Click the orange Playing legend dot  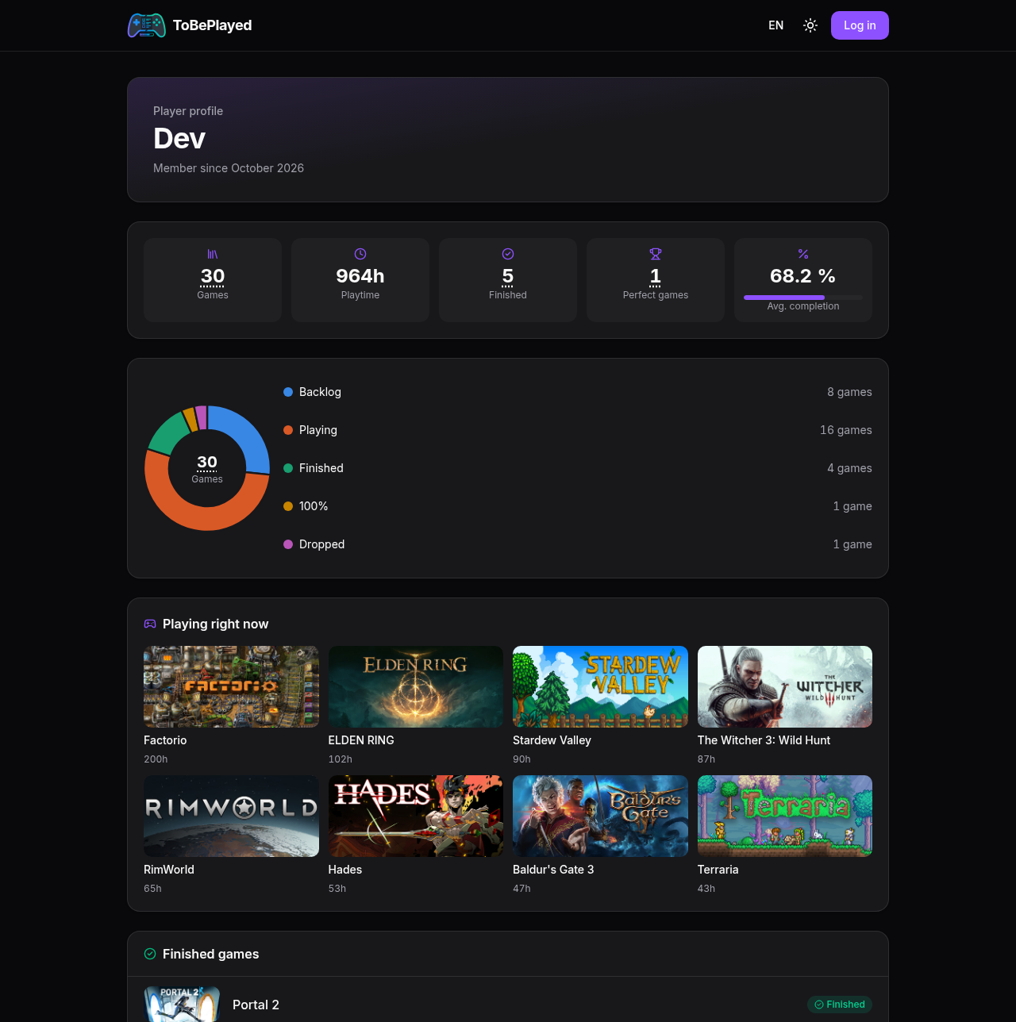point(288,430)
